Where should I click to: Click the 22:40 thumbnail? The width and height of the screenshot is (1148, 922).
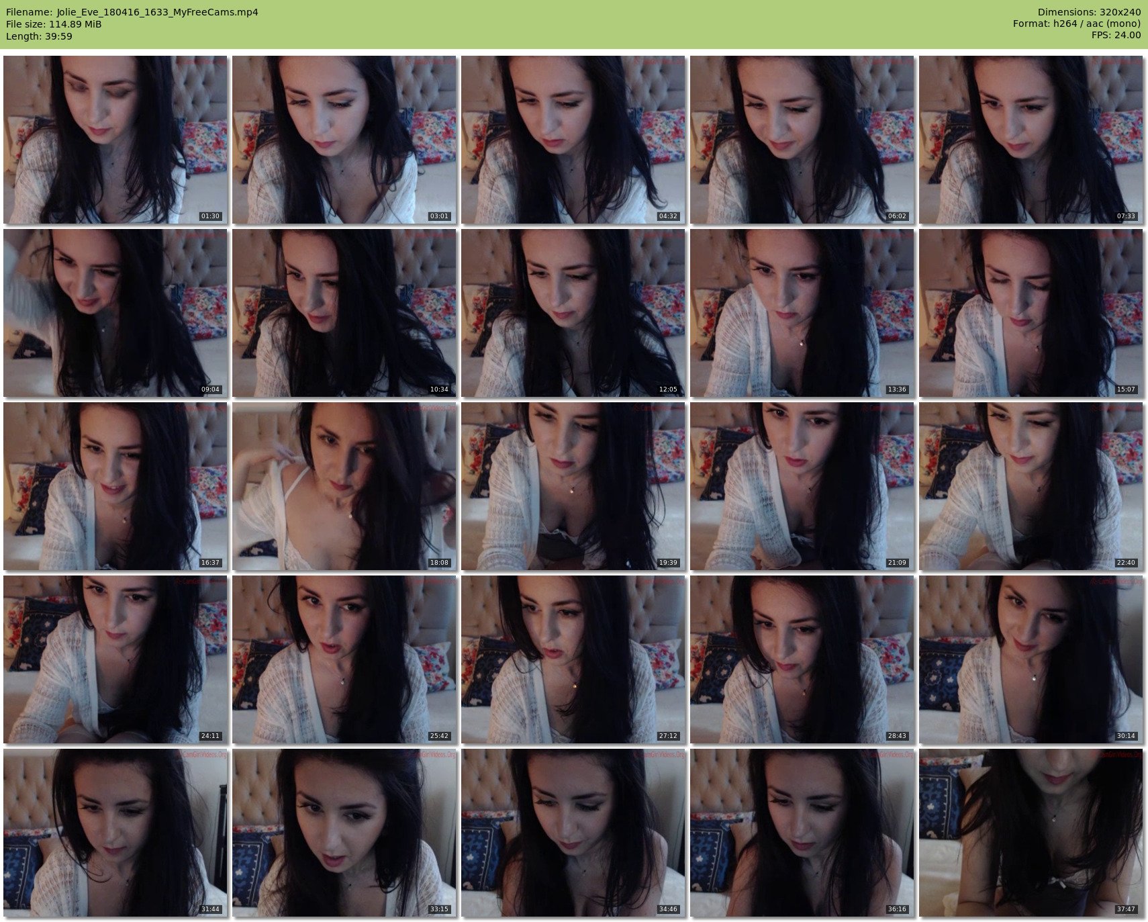1031,486
